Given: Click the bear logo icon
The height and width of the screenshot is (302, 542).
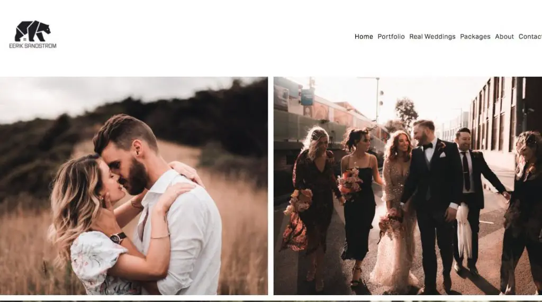Looking at the screenshot, I should pyautogui.click(x=32, y=31).
